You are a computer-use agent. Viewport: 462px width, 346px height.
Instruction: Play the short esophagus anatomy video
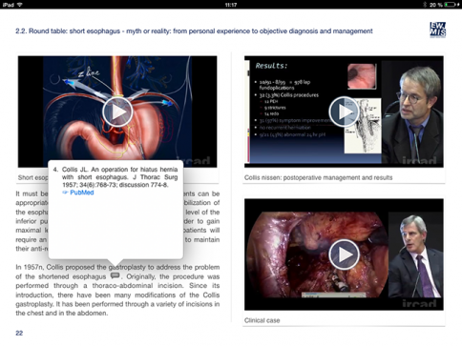pos(117,112)
